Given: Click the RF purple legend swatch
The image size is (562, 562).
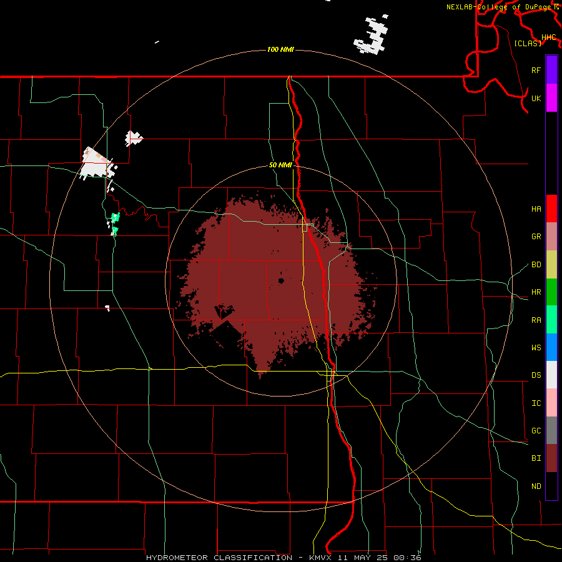Looking at the screenshot, I should 551,70.
